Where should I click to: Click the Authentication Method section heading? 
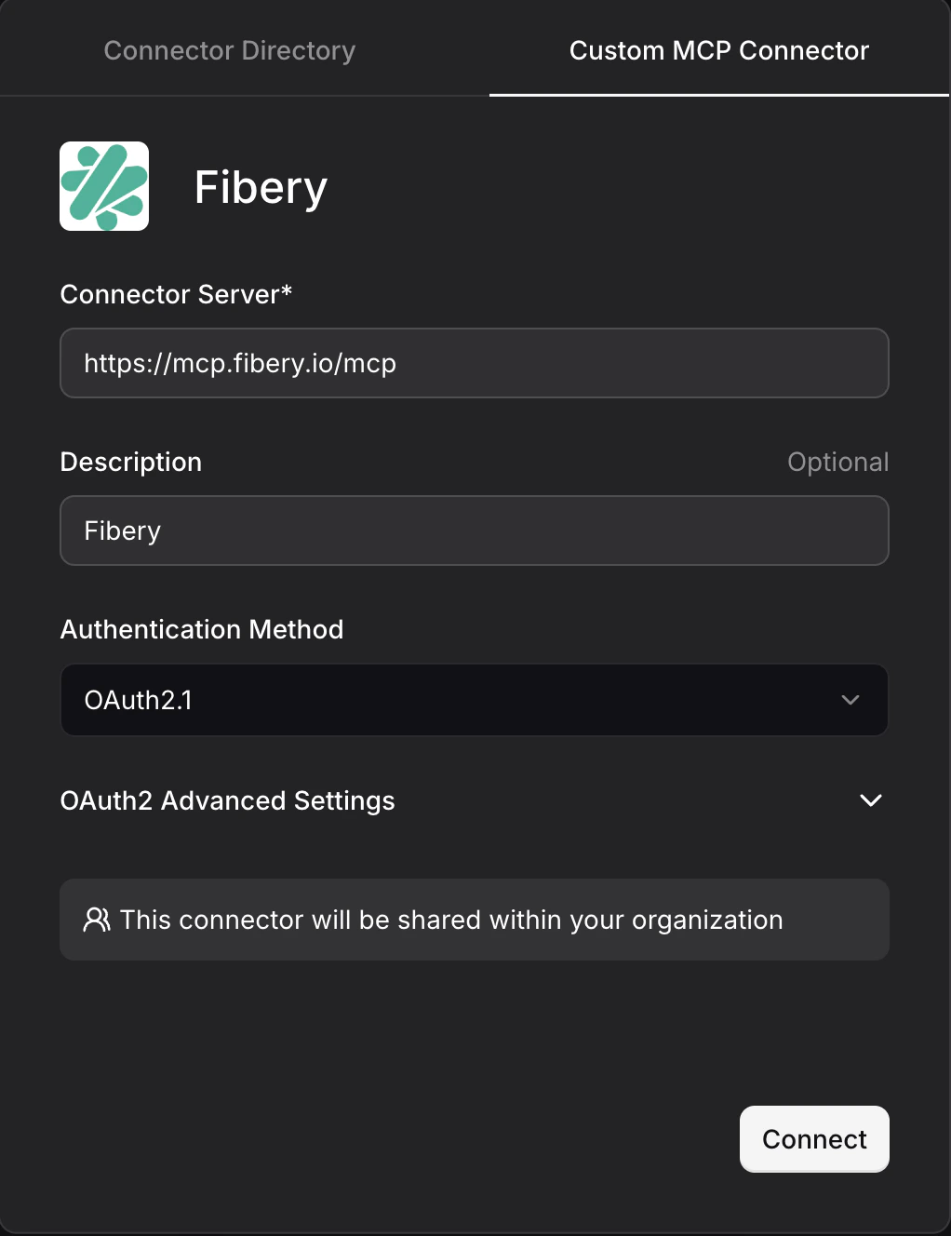(202, 629)
